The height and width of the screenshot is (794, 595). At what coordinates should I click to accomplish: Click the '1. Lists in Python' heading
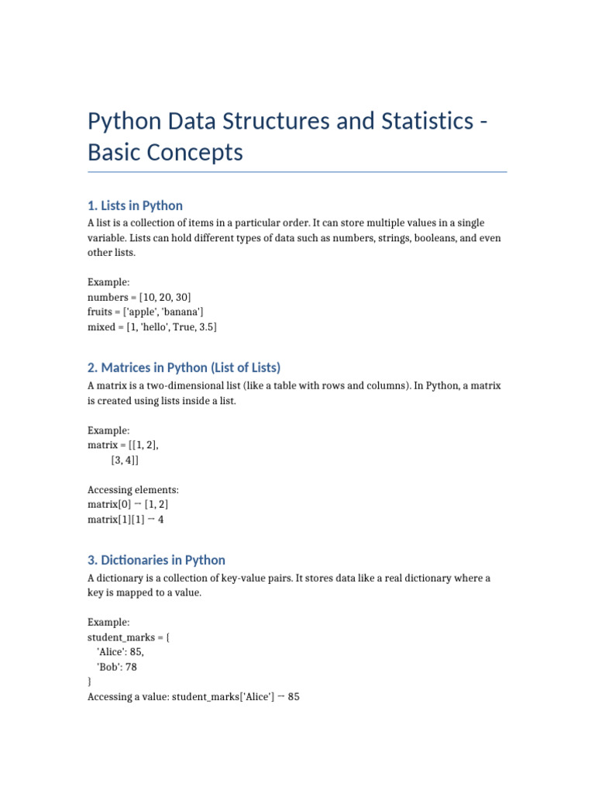point(135,205)
